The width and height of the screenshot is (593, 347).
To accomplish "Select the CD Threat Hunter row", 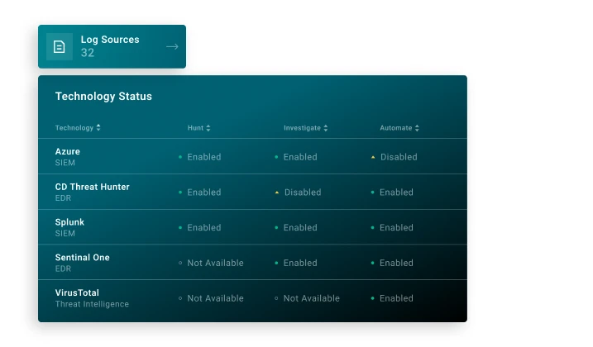I will pyautogui.click(x=252, y=192).
